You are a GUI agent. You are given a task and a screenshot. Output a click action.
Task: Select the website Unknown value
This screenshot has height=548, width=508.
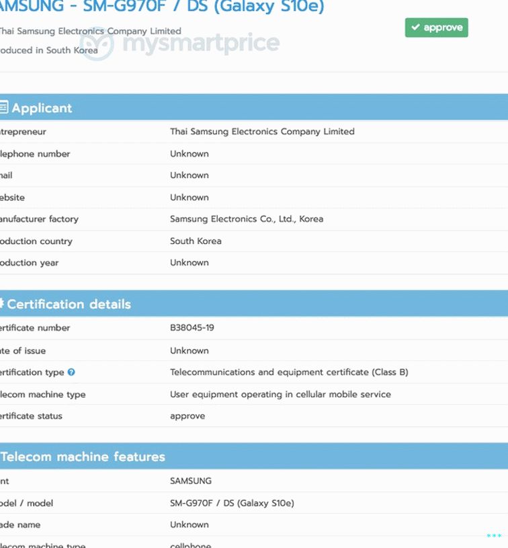click(189, 198)
